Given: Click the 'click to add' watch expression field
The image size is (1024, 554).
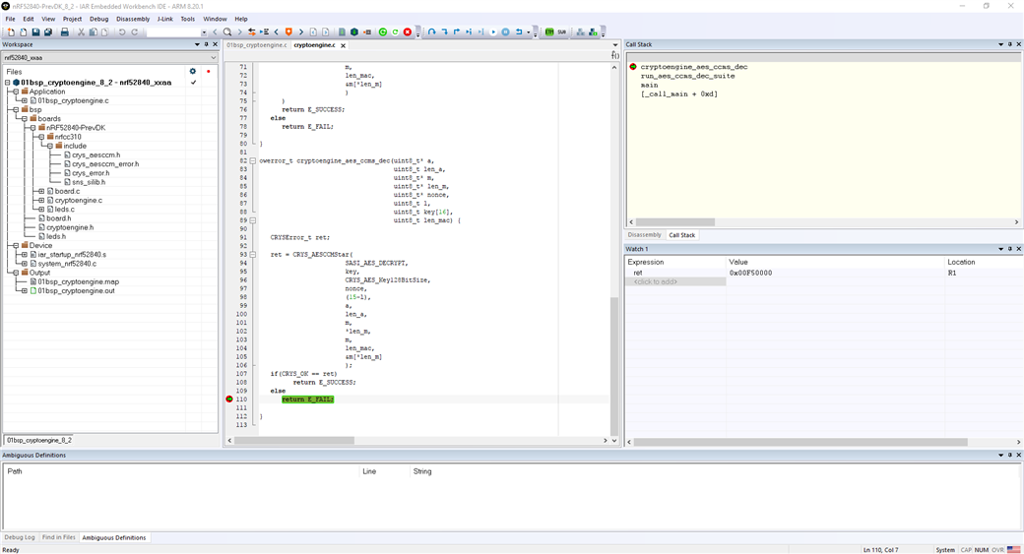Looking at the screenshot, I should click(x=675, y=281).
